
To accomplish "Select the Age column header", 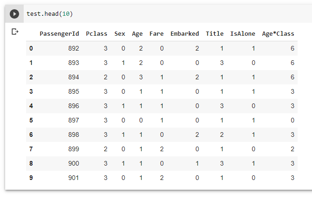I will tap(137, 34).
